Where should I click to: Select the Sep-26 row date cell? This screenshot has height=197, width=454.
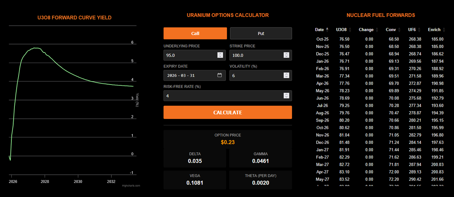322,120
